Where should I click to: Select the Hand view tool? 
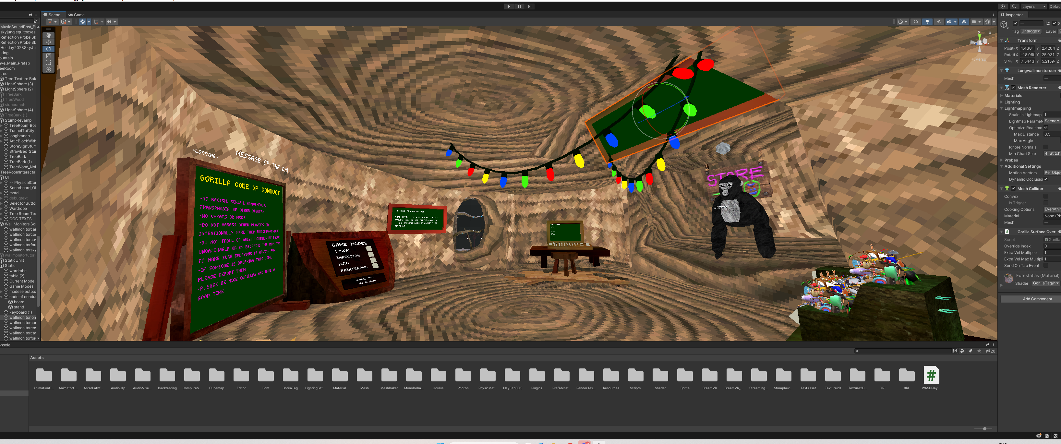coord(49,35)
